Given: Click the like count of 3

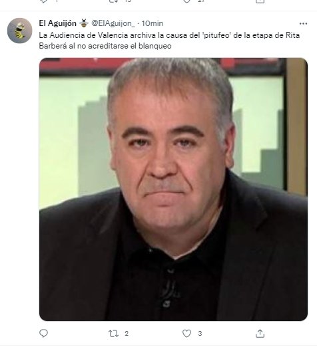Looking at the screenshot, I should pyautogui.click(x=200, y=333).
